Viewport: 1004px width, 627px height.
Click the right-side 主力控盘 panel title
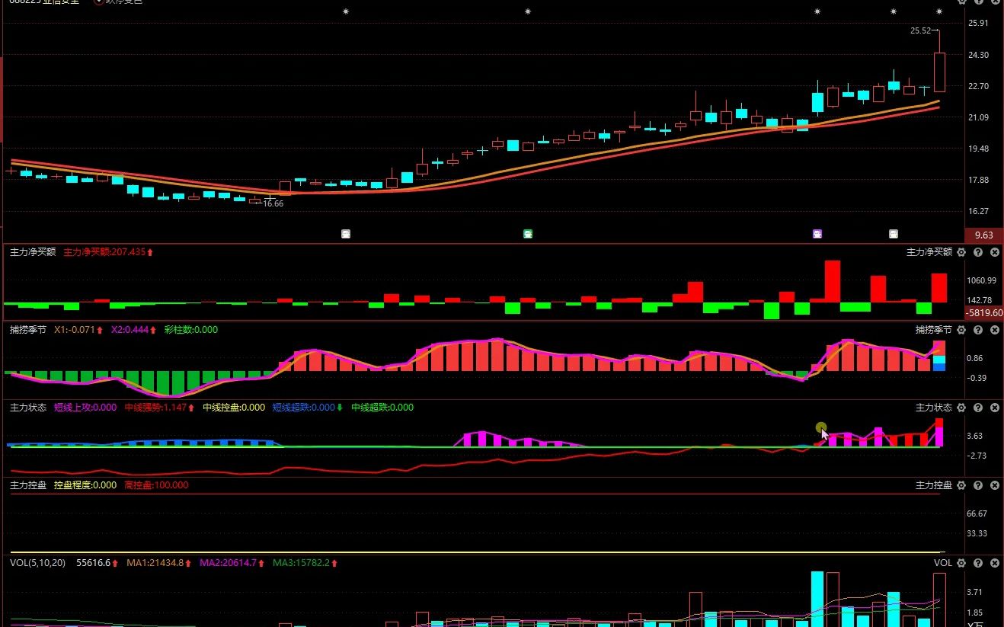click(x=934, y=485)
